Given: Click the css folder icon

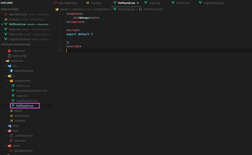Looking at the screenshot, I should coord(9,66).
